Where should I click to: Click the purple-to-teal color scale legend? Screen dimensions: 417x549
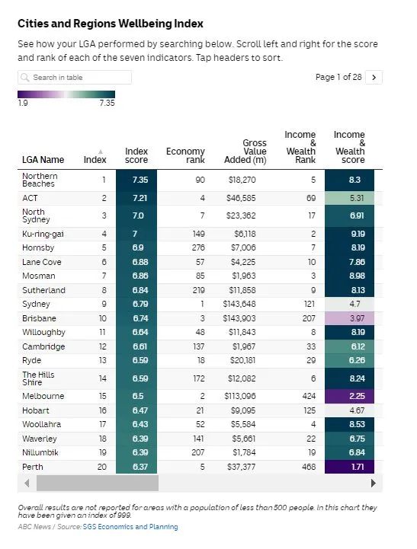tap(66, 94)
